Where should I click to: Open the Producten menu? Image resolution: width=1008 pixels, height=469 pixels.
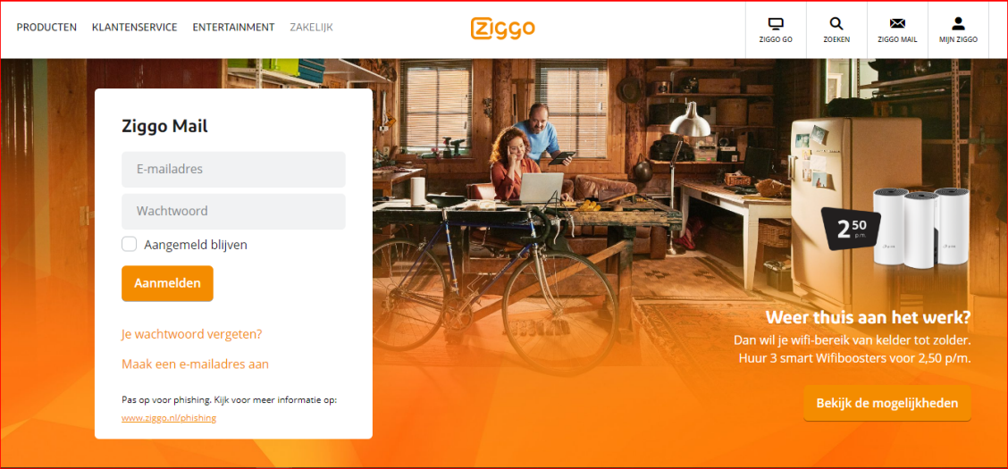46,27
